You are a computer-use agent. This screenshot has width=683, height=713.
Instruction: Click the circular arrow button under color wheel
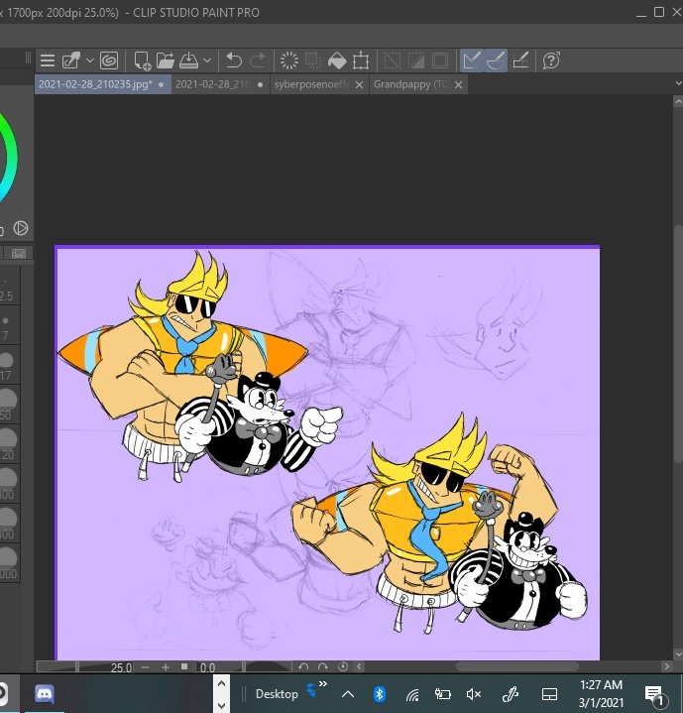(21, 228)
